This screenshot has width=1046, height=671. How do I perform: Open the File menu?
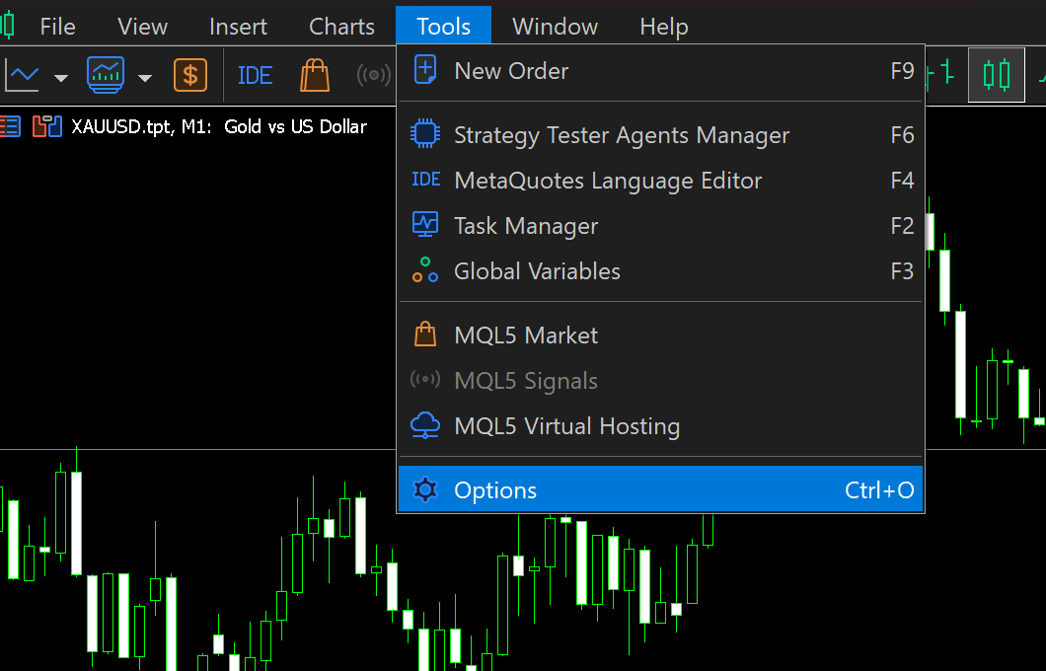pyautogui.click(x=57, y=27)
